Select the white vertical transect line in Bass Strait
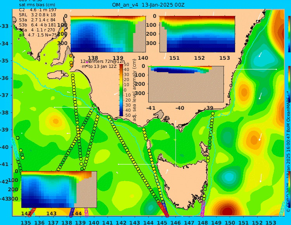Viewport: 291px width, 225px height. click(x=175, y=143)
